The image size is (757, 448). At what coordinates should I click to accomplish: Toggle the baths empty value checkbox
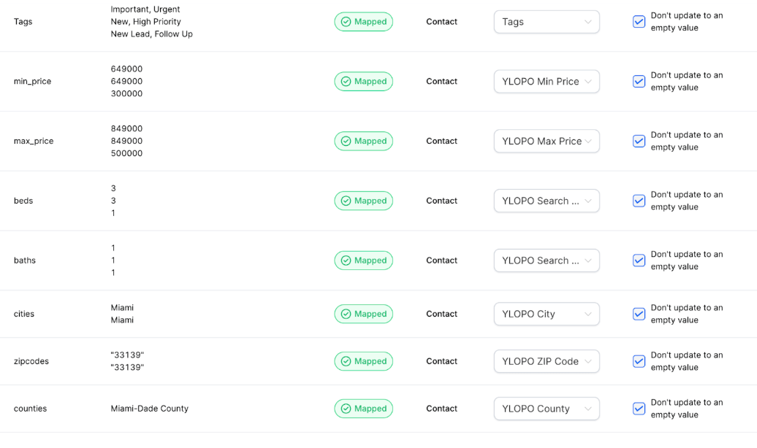coord(639,260)
